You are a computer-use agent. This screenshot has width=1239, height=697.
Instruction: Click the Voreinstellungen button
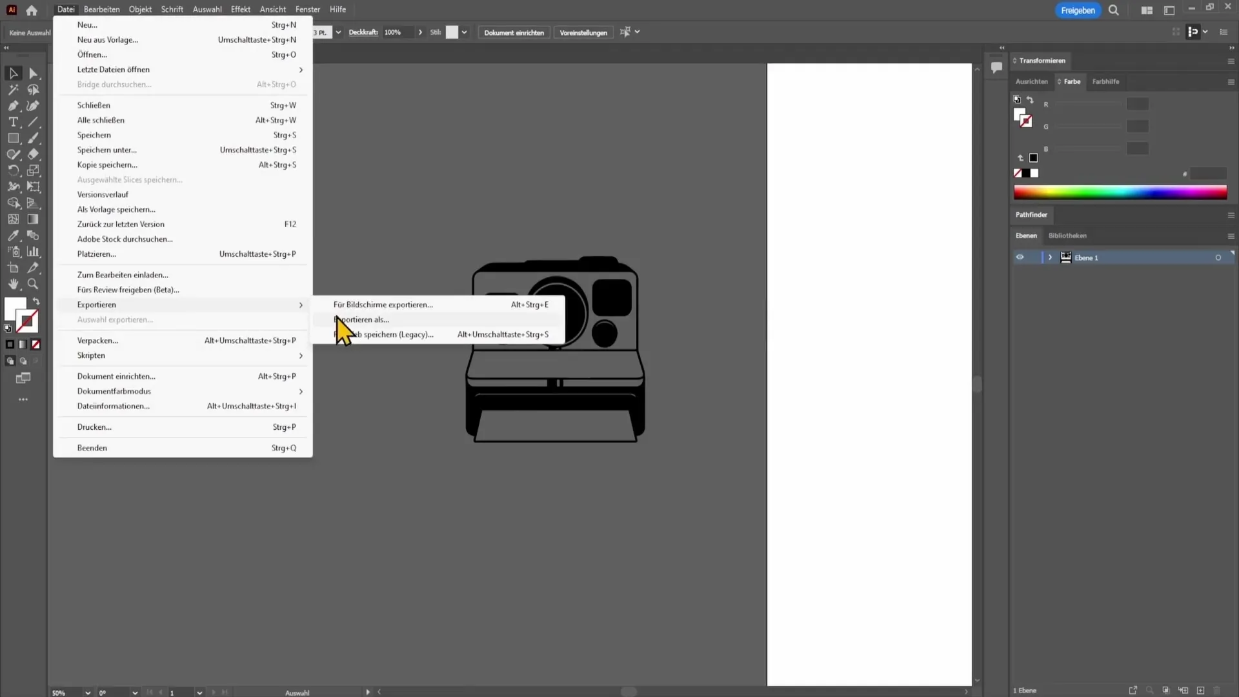pyautogui.click(x=583, y=32)
